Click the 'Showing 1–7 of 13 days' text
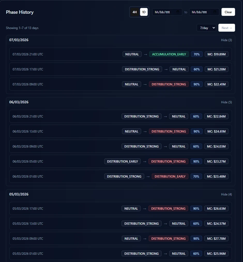This screenshot has height=262, width=243. (x=22, y=28)
